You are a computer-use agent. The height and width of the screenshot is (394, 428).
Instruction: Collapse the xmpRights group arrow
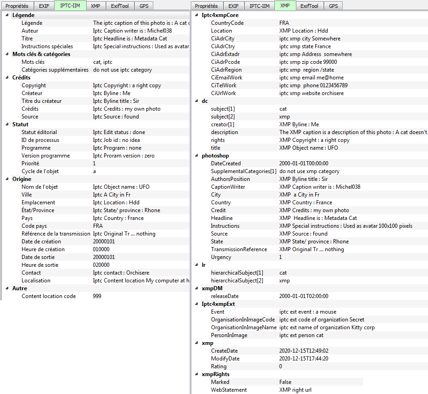point(196,374)
